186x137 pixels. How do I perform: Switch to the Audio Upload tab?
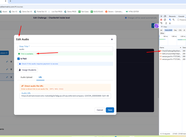pos(26,77)
